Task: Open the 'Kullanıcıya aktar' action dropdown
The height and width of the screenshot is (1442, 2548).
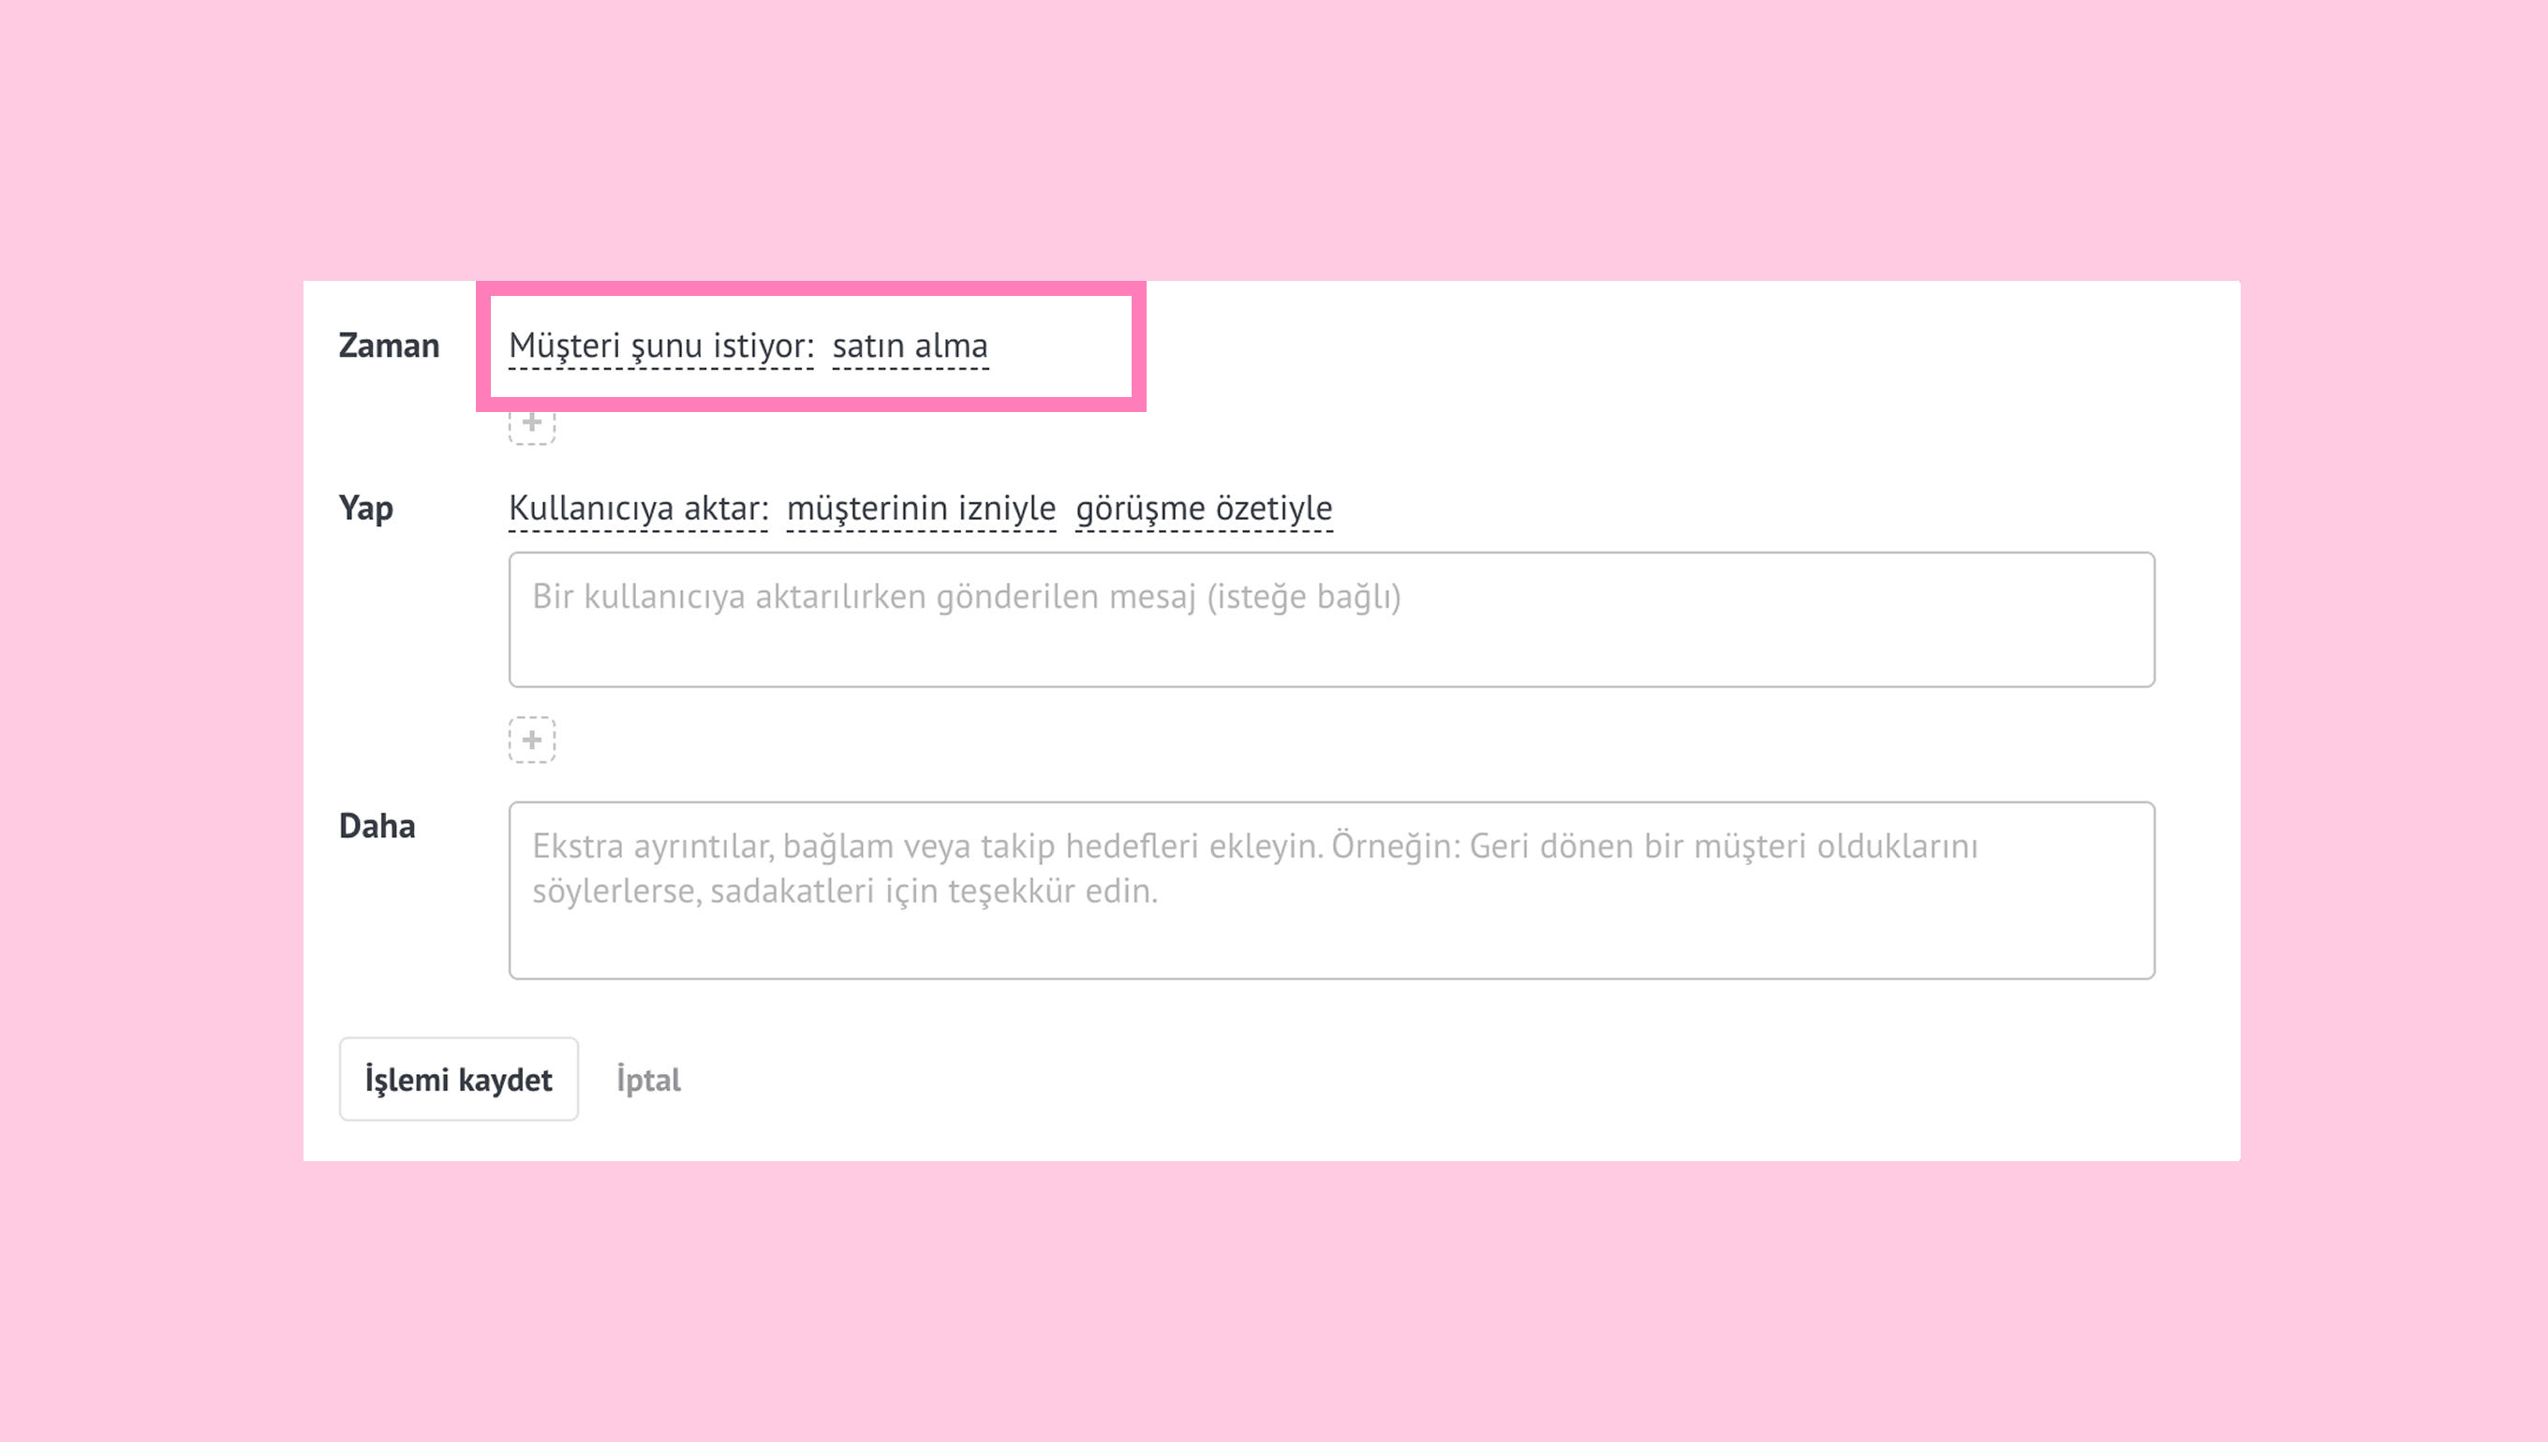Action: 638,508
